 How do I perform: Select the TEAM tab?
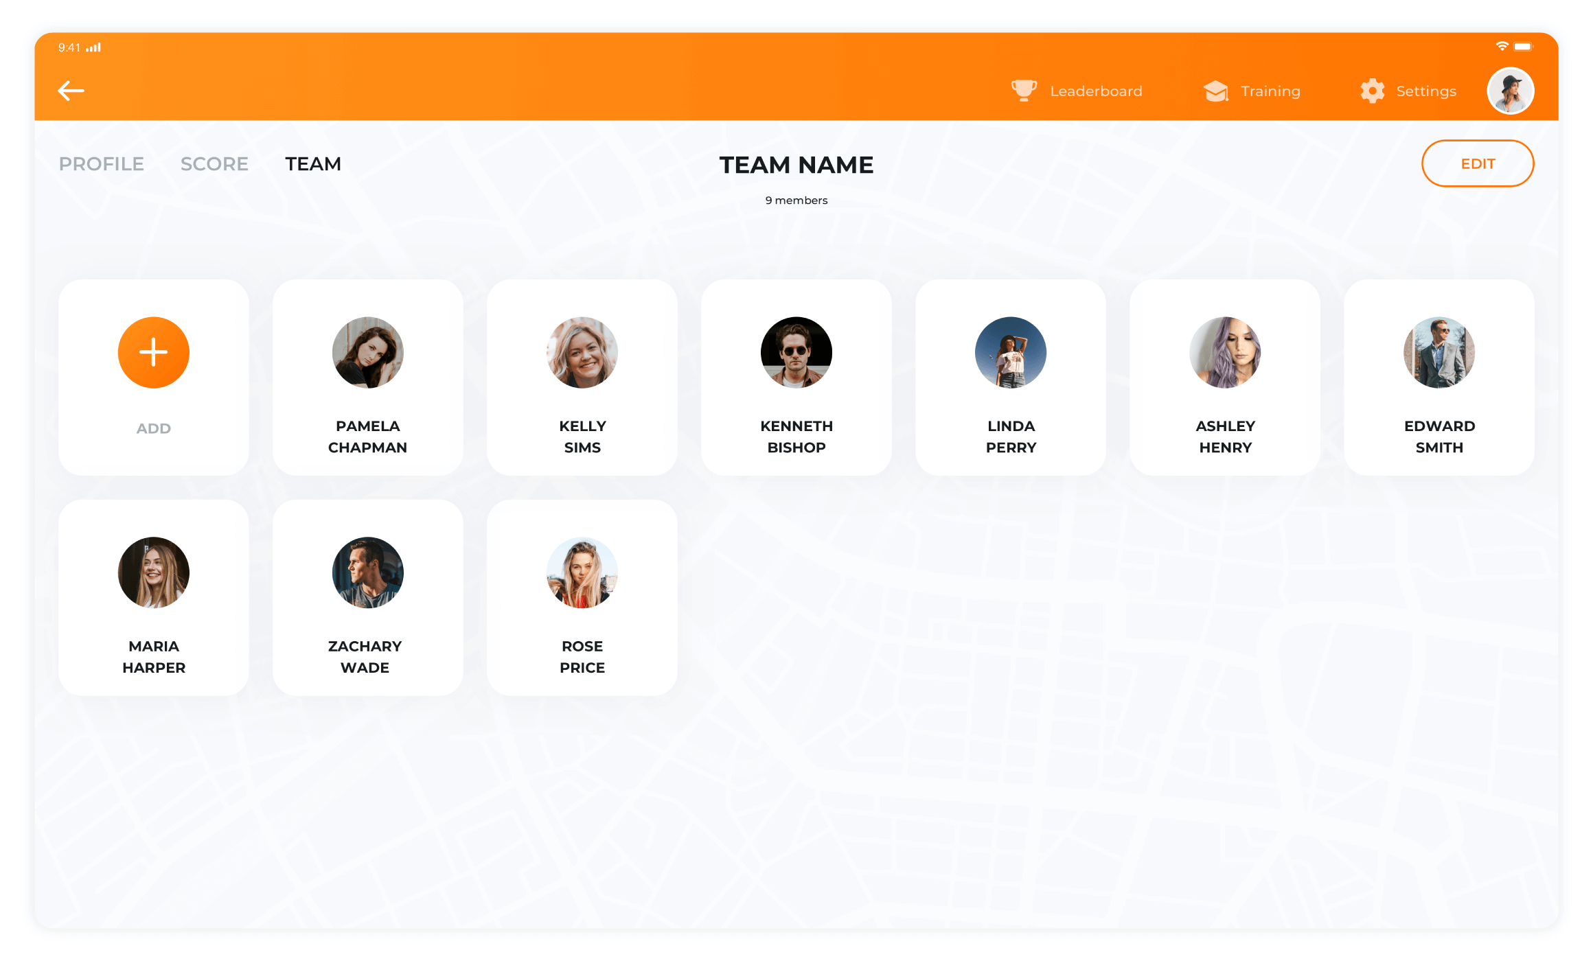click(x=312, y=163)
